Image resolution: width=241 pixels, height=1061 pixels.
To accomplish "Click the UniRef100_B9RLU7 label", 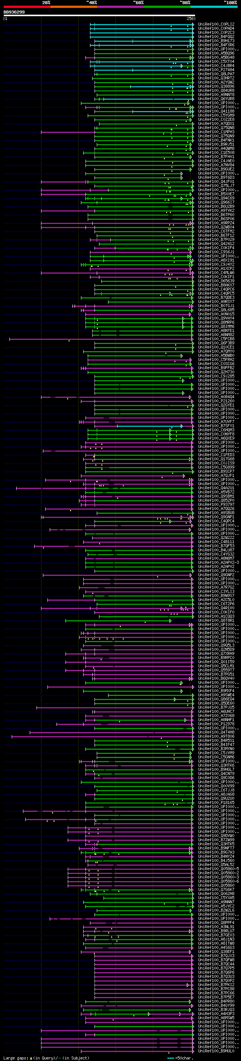I will click(216, 931).
